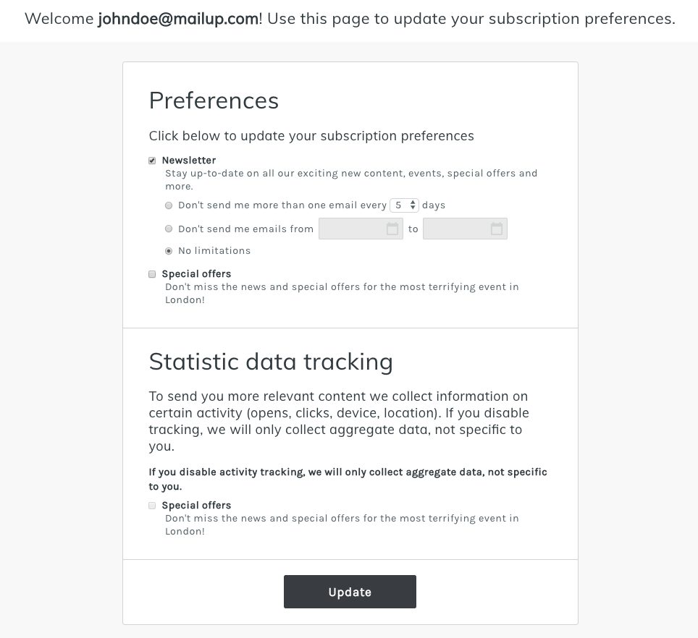Tick Special offers checkbox under Statistic data tracking
The image size is (698, 638).
coord(152,506)
